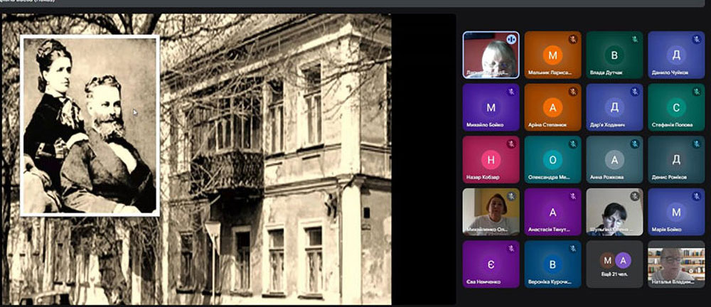Click muted mic icon on Єва Немченко tile

pyautogui.click(x=511, y=248)
